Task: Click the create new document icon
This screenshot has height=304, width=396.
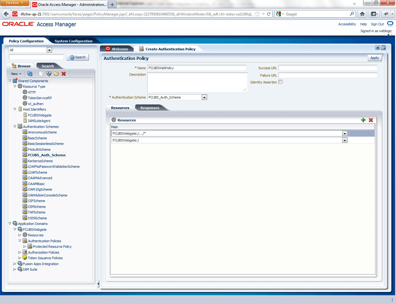Action: (x=41, y=74)
